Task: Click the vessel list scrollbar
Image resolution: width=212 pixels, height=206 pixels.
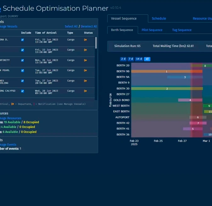Action: coord(96,43)
